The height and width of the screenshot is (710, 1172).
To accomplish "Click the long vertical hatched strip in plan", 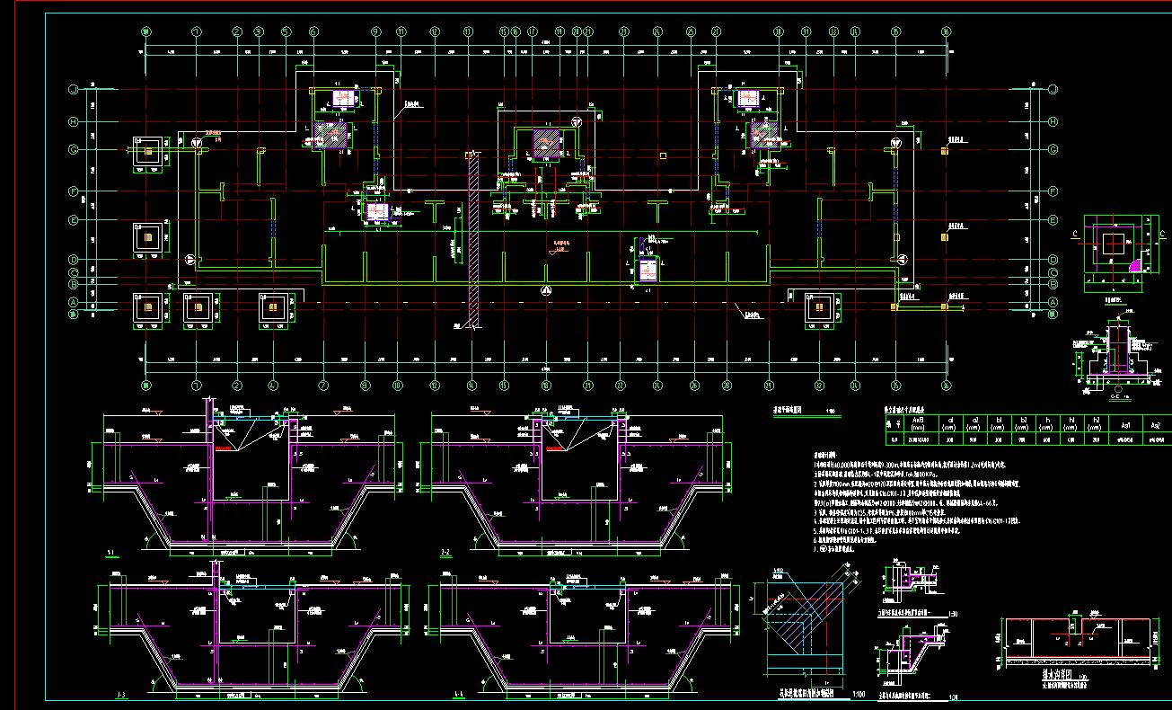I will click(x=475, y=241).
